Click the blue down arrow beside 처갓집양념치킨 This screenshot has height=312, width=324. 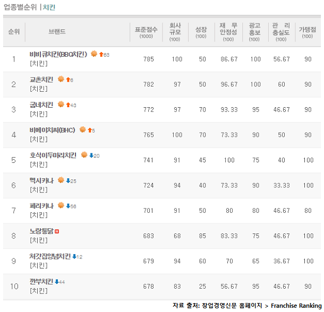click(x=74, y=256)
